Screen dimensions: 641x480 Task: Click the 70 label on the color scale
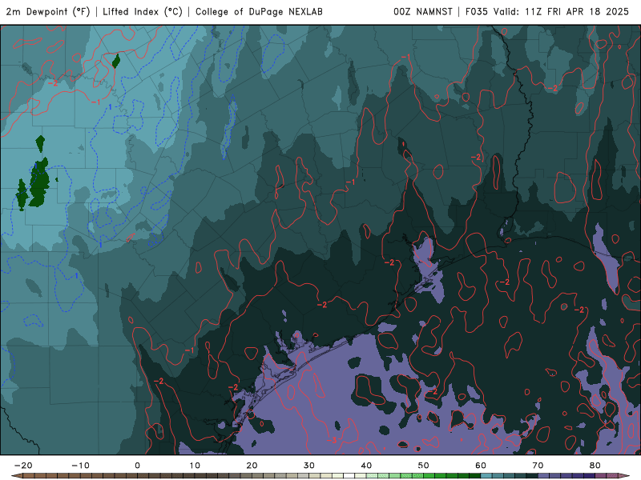click(538, 466)
